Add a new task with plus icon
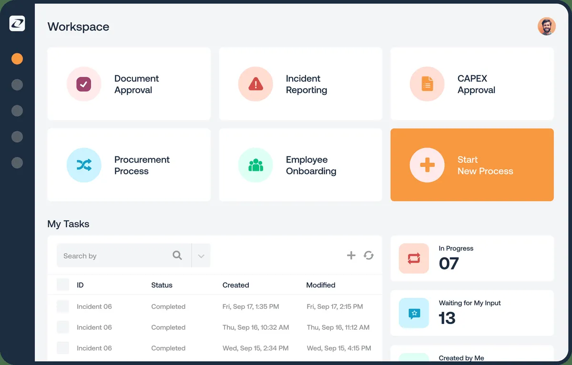This screenshot has width=572, height=365. click(x=351, y=255)
